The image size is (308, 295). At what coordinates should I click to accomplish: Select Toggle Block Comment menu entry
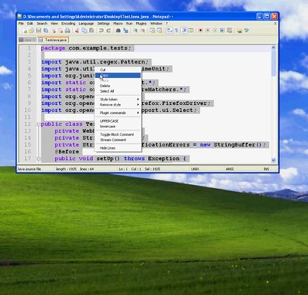(x=118, y=134)
